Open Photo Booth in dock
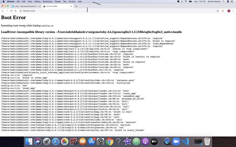 point(74,142)
